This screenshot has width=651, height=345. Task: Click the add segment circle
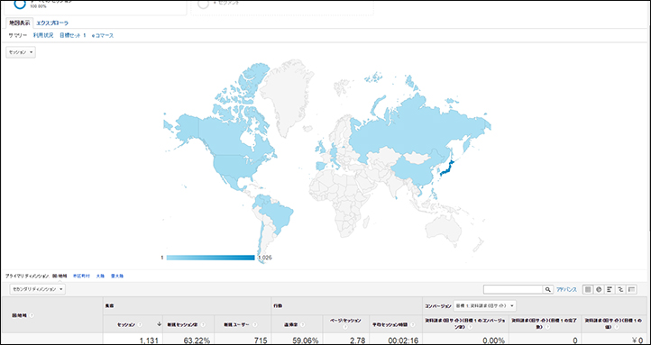click(x=203, y=5)
